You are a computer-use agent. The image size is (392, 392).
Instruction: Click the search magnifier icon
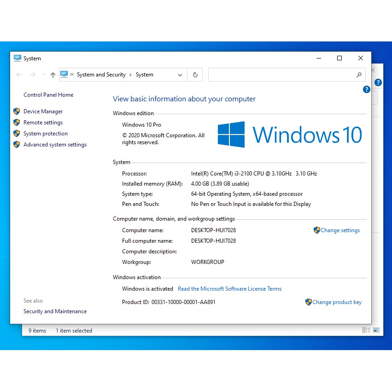coord(359,75)
